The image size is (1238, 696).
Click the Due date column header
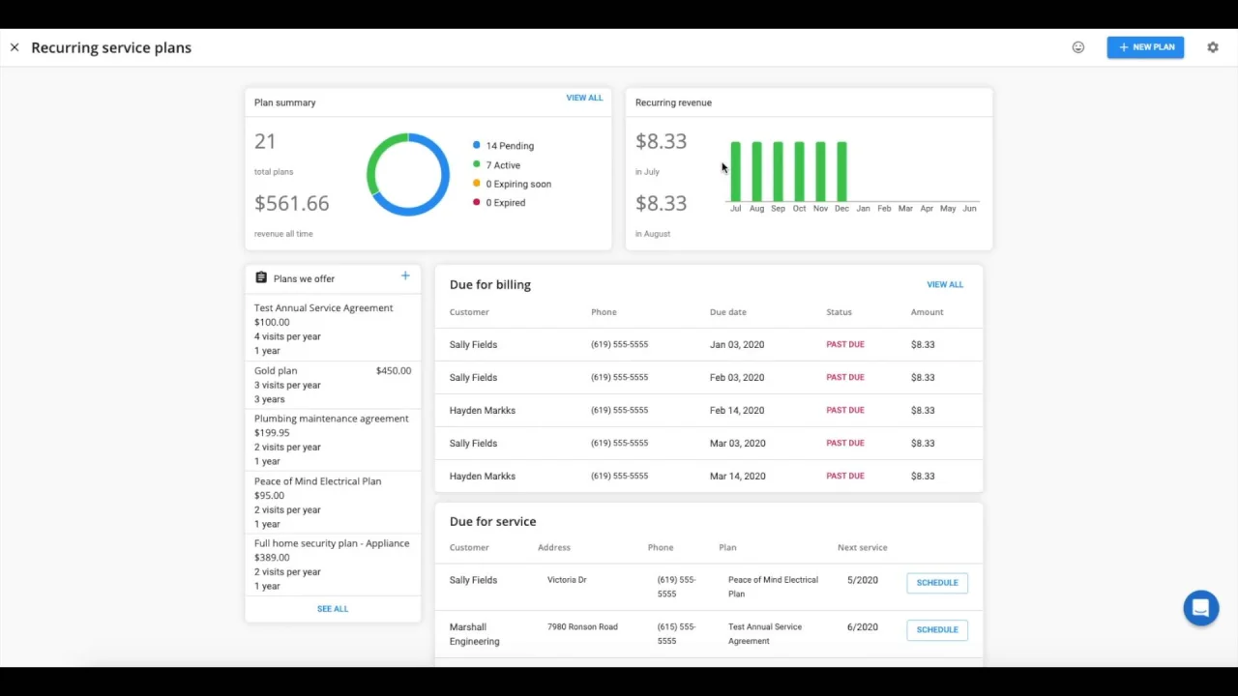[x=728, y=312]
